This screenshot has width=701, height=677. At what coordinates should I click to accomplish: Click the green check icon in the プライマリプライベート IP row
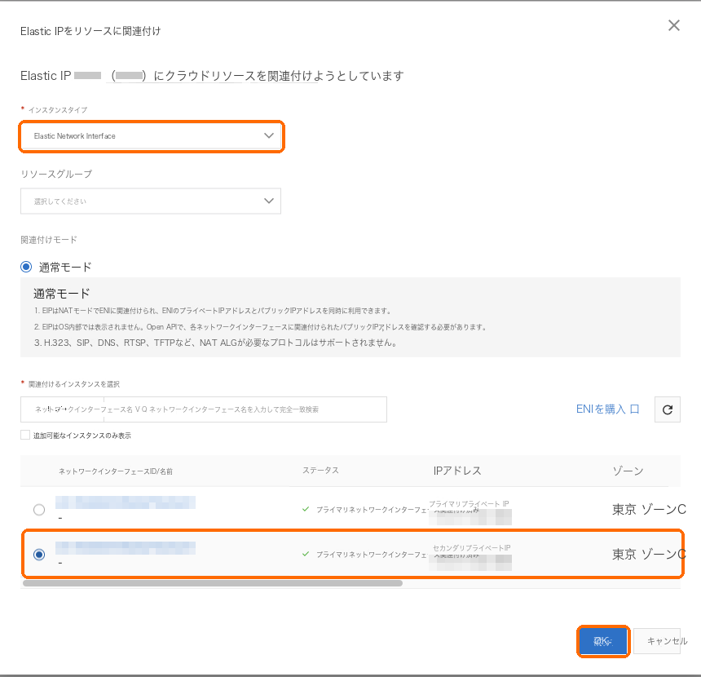tap(306, 509)
